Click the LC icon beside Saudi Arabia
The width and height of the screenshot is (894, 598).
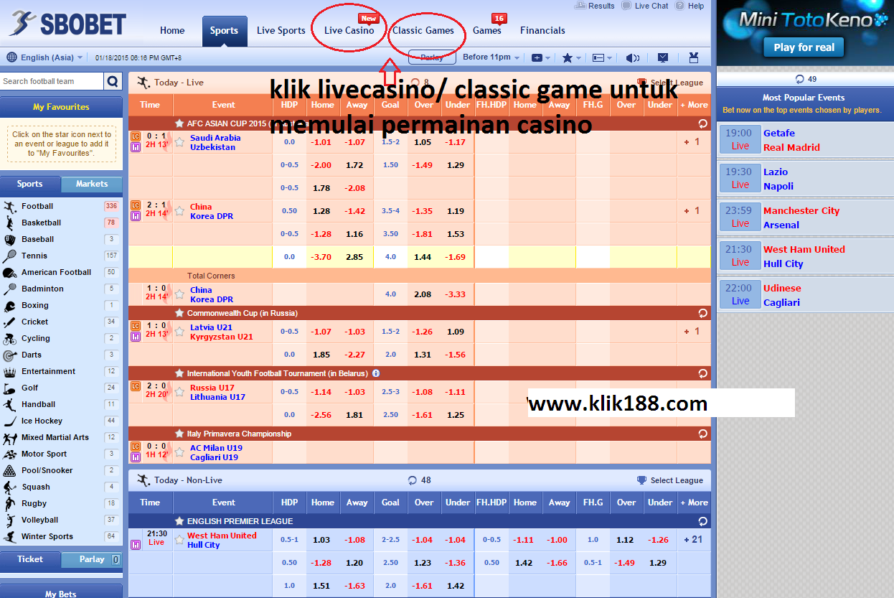tap(135, 136)
